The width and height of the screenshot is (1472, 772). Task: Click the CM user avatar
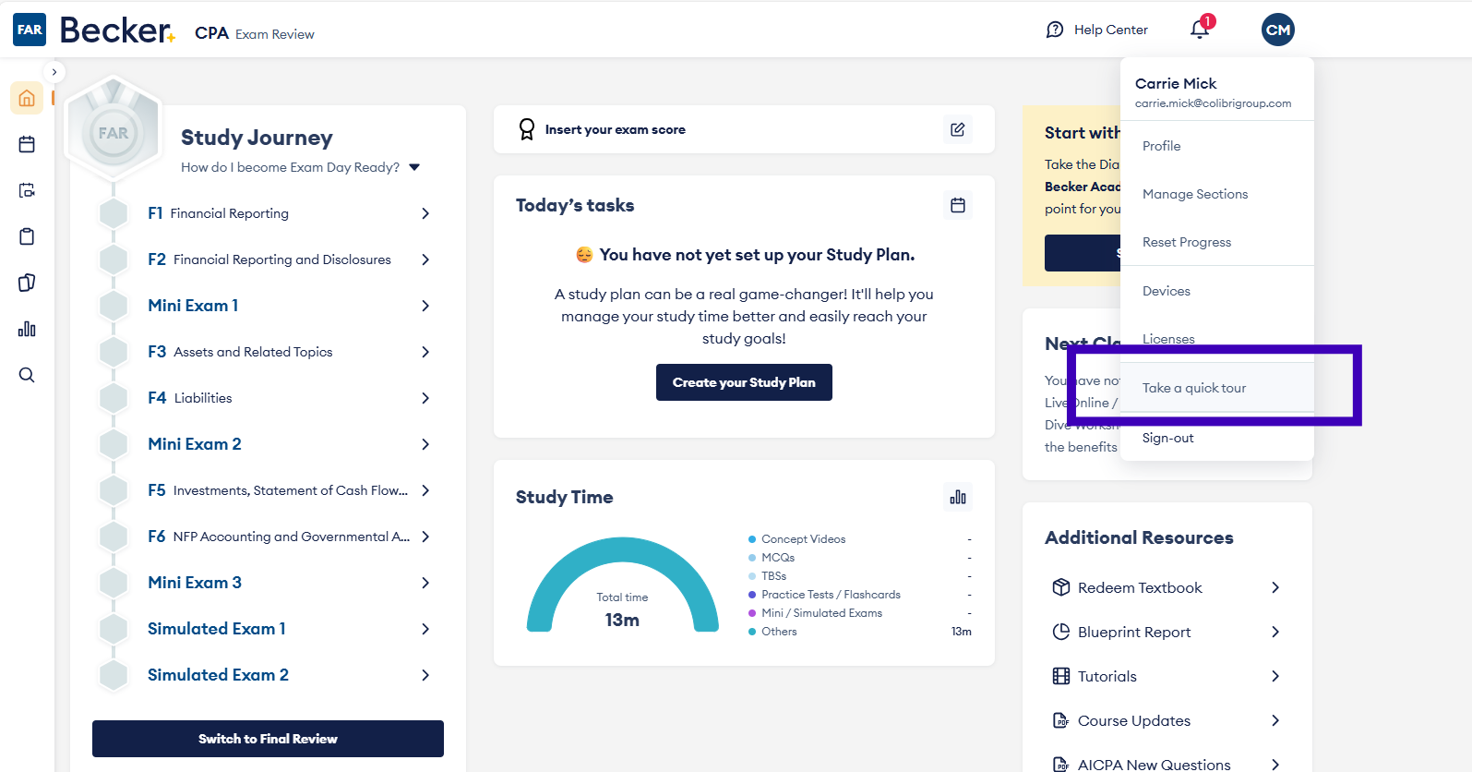coord(1277,30)
